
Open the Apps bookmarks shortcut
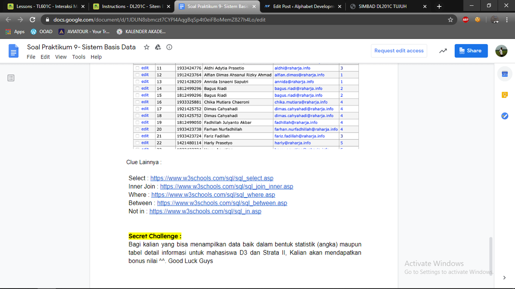tap(15, 31)
